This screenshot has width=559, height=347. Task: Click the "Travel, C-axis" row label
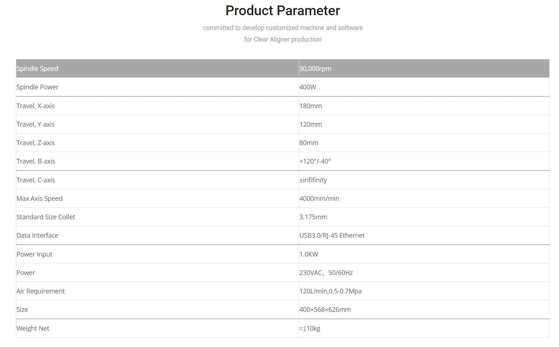pos(36,180)
